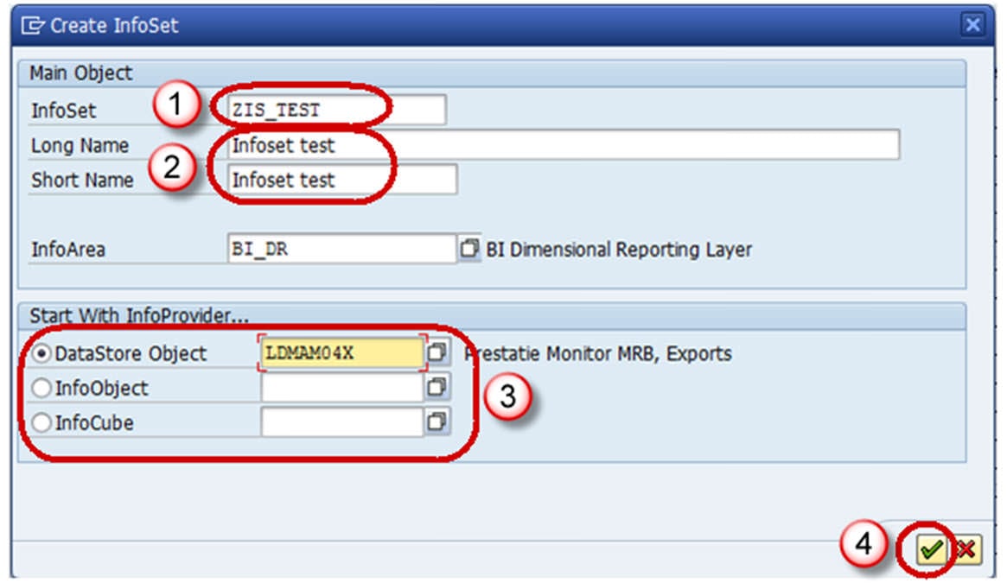Select the InfoCube radio button
The width and height of the screenshot is (1007, 583).
pos(41,422)
